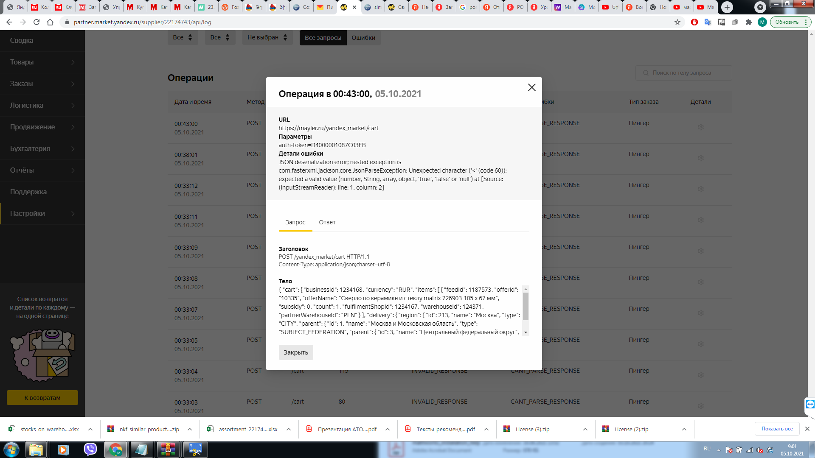Viewport: 815px width, 458px height.
Task: Expand the Товары sidebar section
Action: pyautogui.click(x=42, y=62)
